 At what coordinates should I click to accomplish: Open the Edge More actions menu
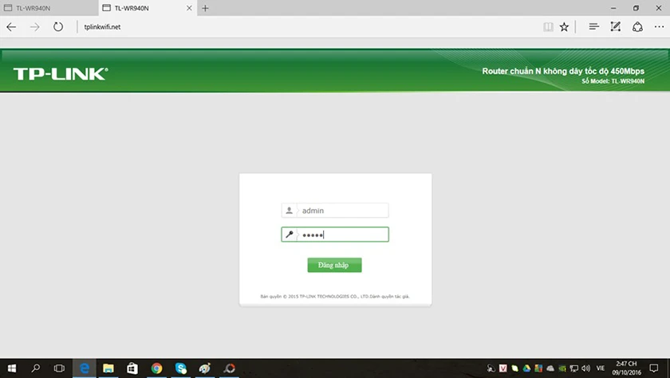659,27
